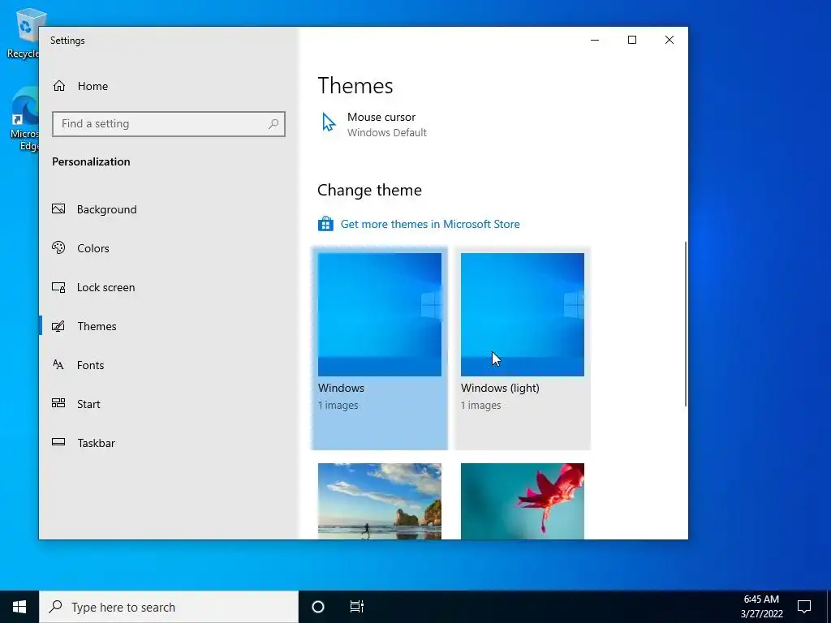Go to Settings Home icon
Viewport: 831px width, 623px height.
click(x=58, y=86)
